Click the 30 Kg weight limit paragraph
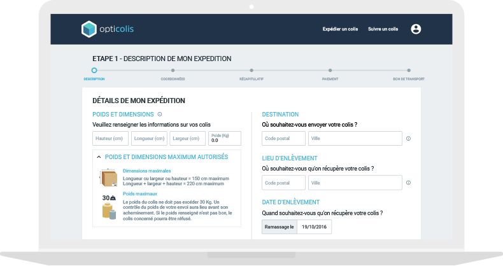Viewport: 503px width, 266px height. (178, 211)
